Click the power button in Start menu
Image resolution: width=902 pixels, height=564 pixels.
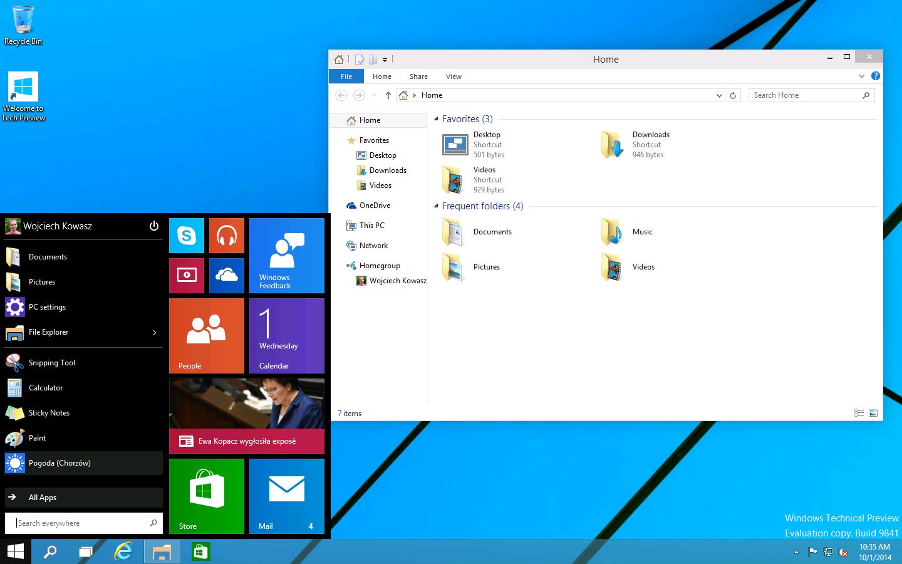pyautogui.click(x=154, y=226)
